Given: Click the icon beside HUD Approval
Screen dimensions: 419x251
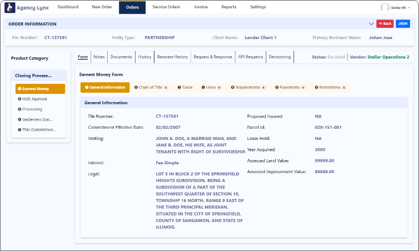Looking at the screenshot, I should tap(20, 99).
